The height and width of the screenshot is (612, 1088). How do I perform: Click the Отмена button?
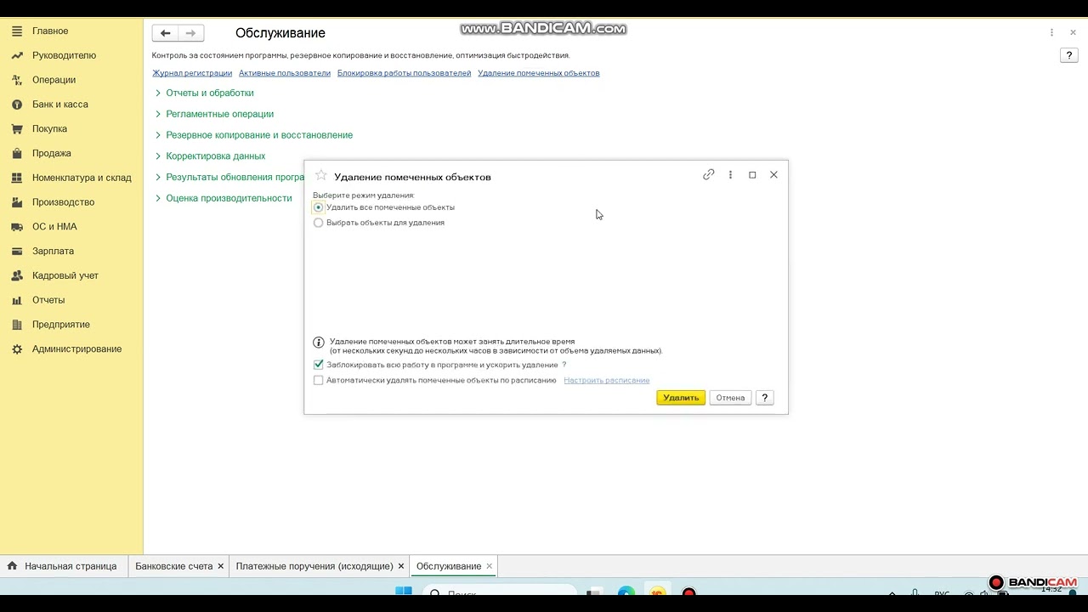[x=730, y=398]
